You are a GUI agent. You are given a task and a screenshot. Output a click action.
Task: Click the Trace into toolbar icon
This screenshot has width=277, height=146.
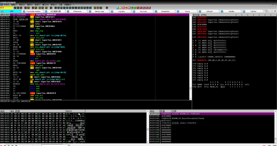tap(39, 8)
